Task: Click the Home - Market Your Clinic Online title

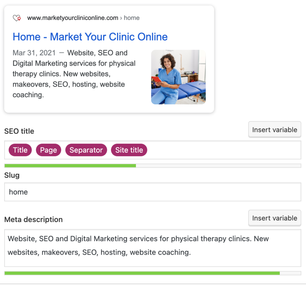Action: click(90, 37)
